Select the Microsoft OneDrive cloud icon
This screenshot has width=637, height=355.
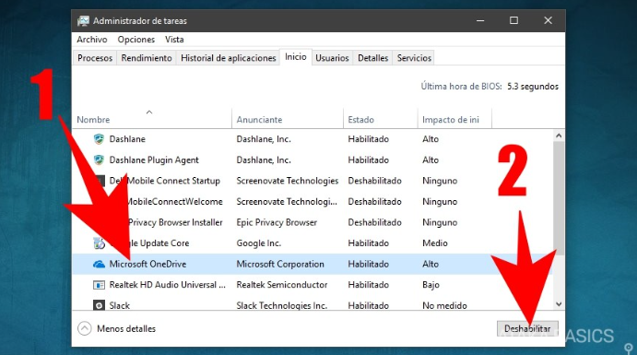coord(99,264)
